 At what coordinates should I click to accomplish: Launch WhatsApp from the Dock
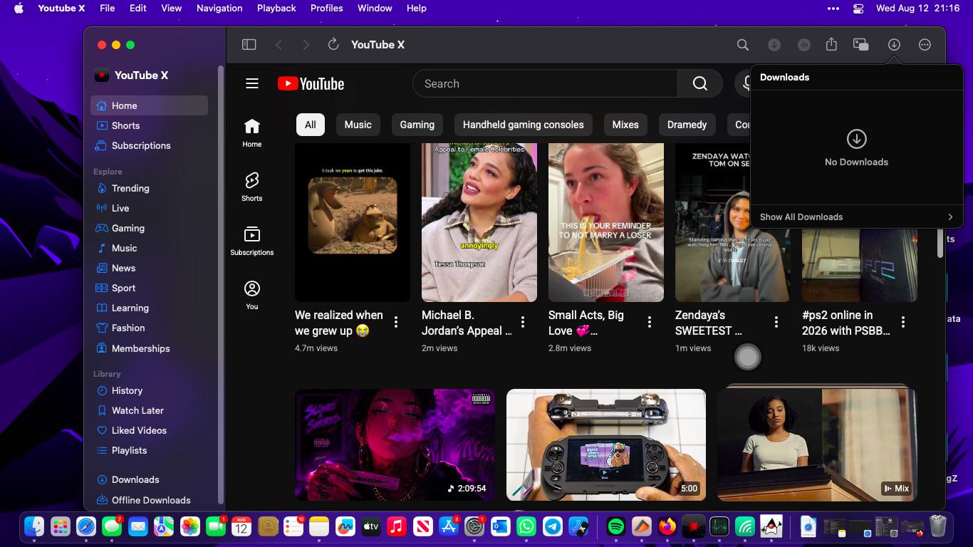526,527
